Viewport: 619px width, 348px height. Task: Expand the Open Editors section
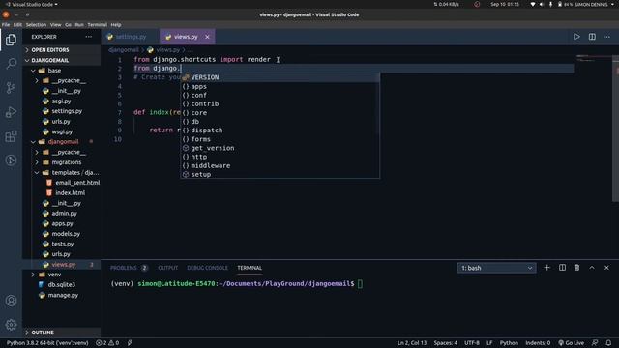point(61,50)
